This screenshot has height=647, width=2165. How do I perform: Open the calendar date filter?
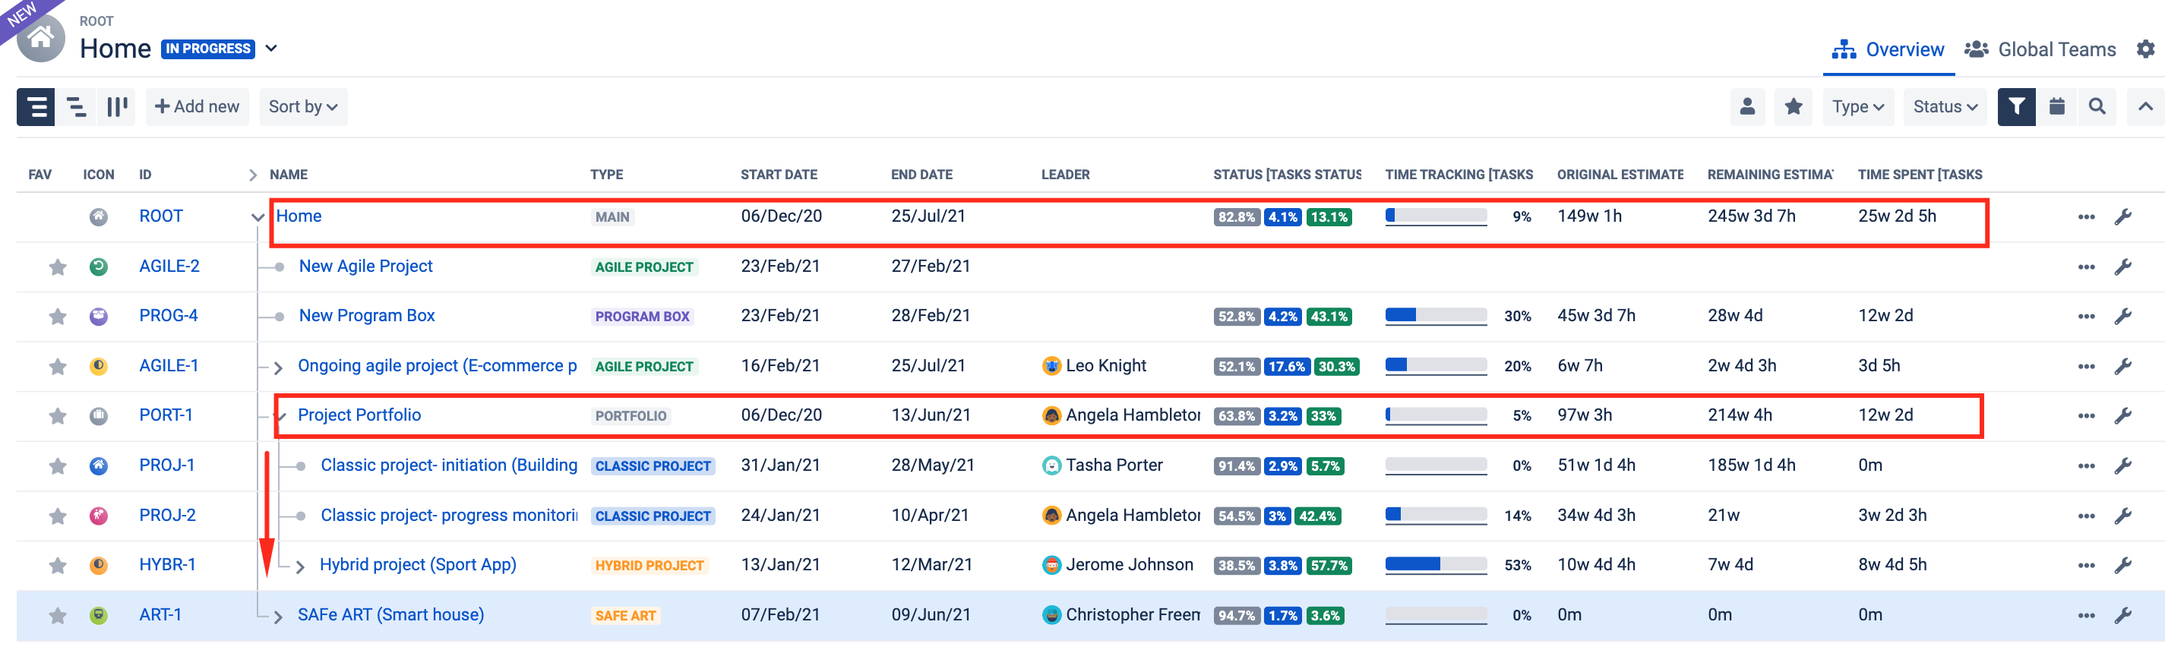click(x=2056, y=107)
